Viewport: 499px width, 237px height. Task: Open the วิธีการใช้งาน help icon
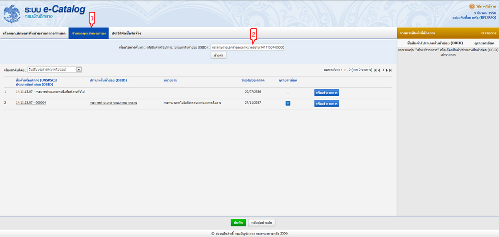click(x=472, y=7)
